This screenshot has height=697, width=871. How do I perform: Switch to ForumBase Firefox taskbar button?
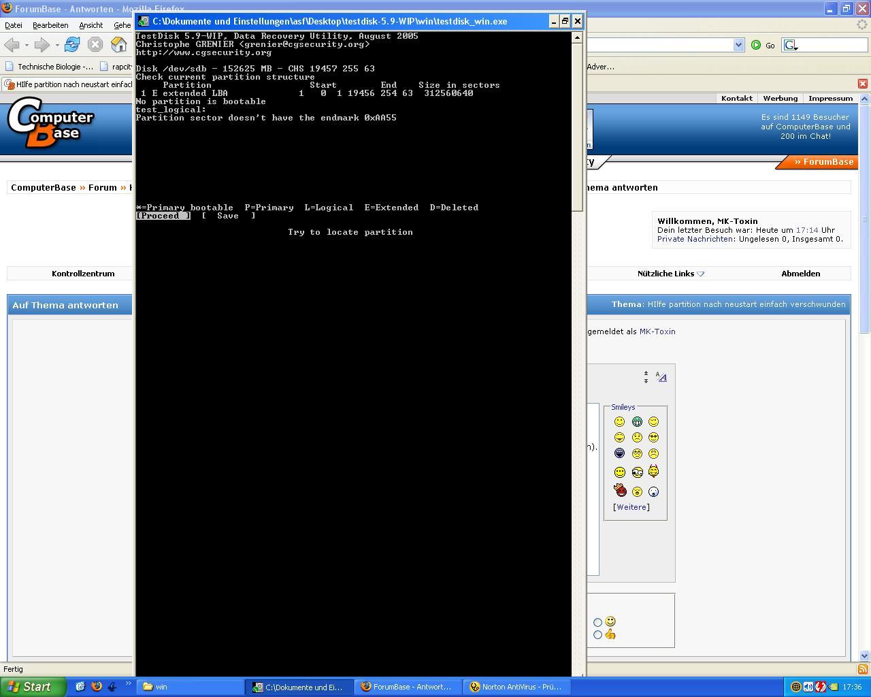click(409, 687)
